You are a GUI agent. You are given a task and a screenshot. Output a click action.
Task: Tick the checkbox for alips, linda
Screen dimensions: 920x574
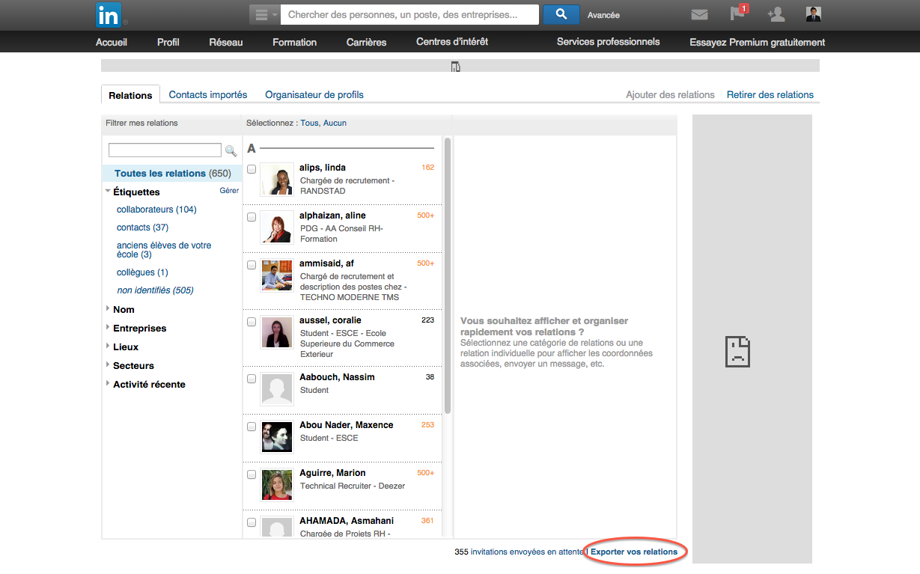pyautogui.click(x=252, y=169)
